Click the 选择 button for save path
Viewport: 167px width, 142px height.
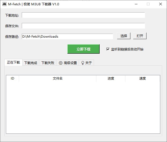click(x=124, y=36)
